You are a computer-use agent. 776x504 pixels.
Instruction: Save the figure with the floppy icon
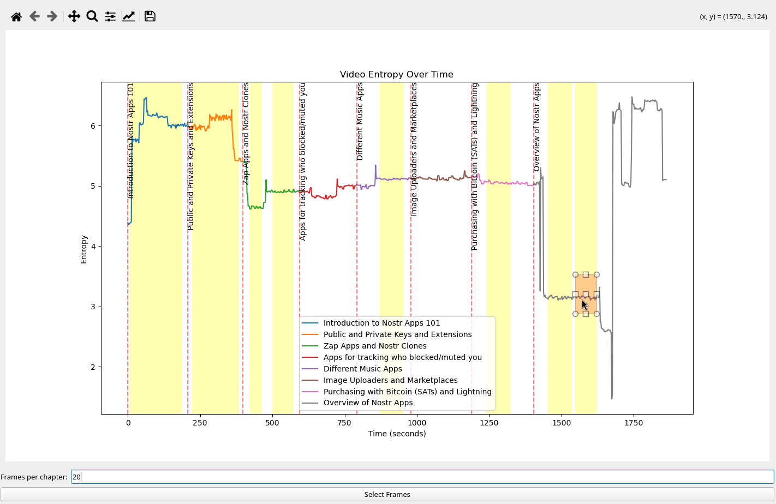pos(150,16)
